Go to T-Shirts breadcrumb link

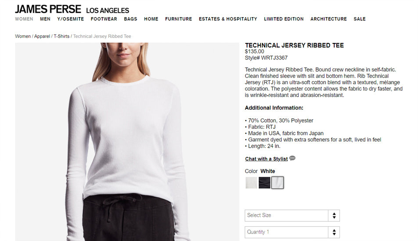[x=61, y=36]
